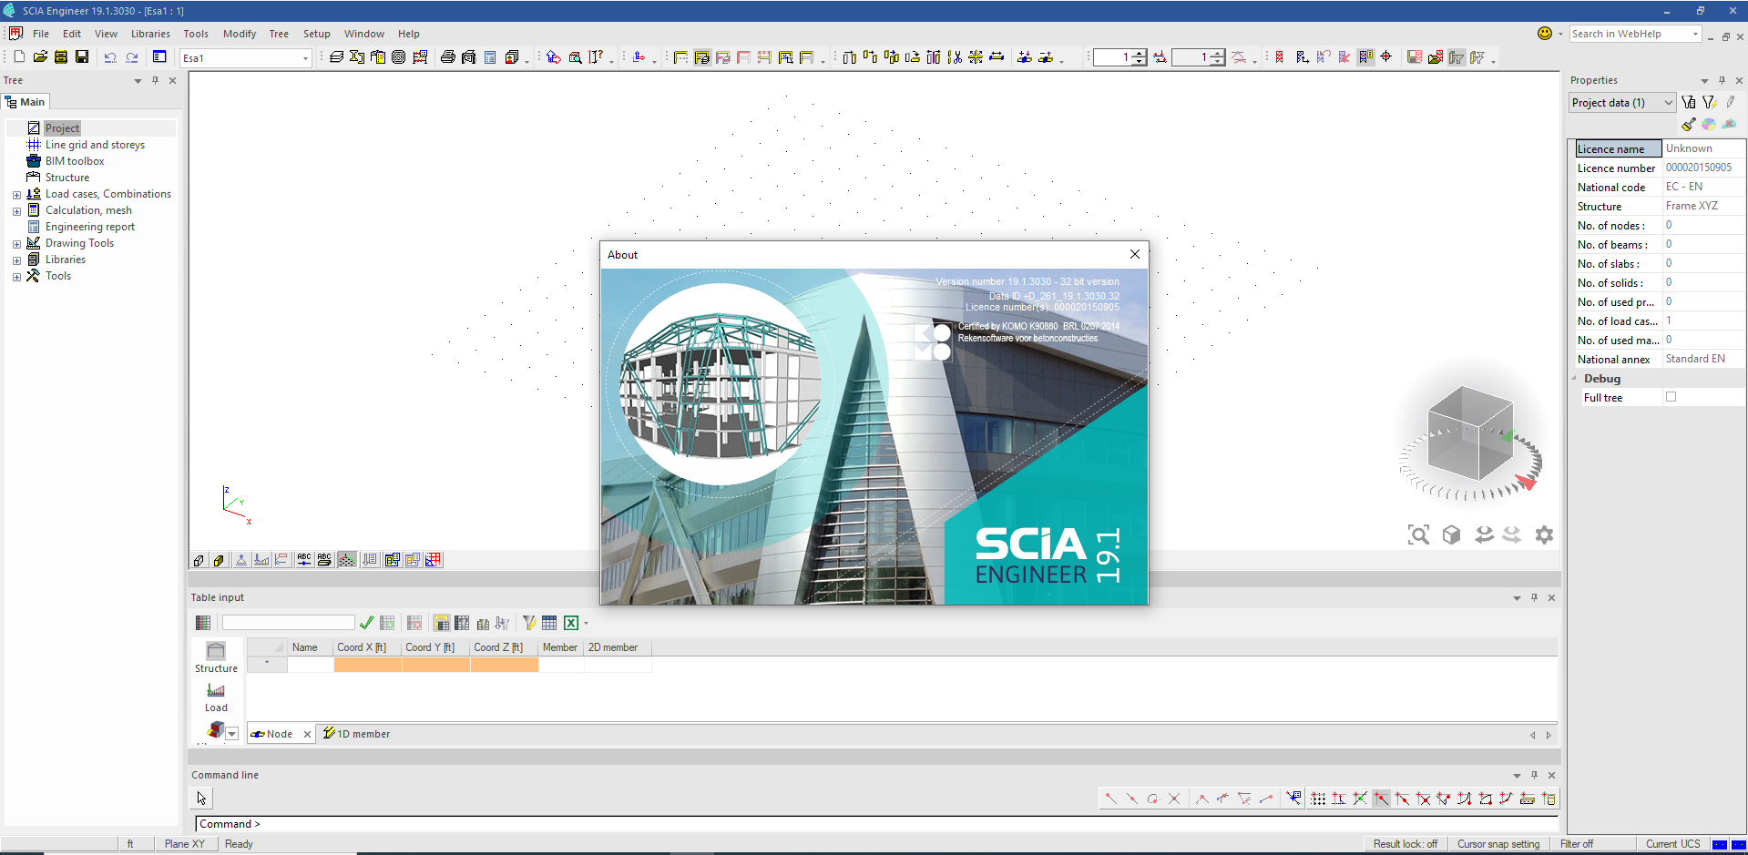Click the paintbrush icon in Properties panel
1748x855 pixels.
(x=1688, y=125)
